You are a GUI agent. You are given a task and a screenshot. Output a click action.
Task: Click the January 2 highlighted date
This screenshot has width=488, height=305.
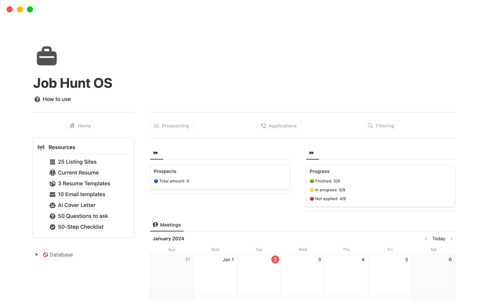(276, 259)
